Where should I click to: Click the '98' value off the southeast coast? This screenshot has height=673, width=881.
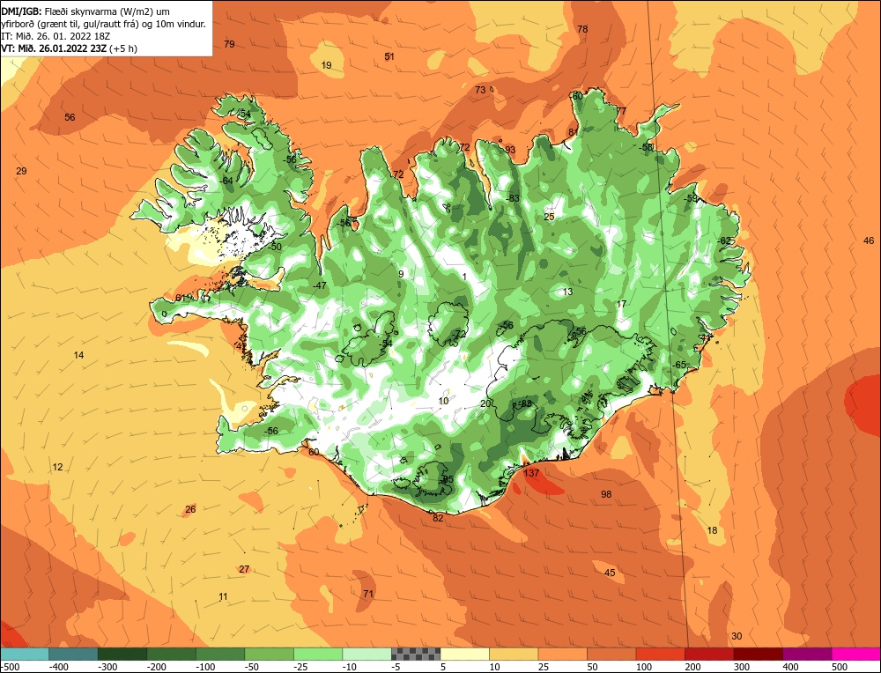[606, 494]
